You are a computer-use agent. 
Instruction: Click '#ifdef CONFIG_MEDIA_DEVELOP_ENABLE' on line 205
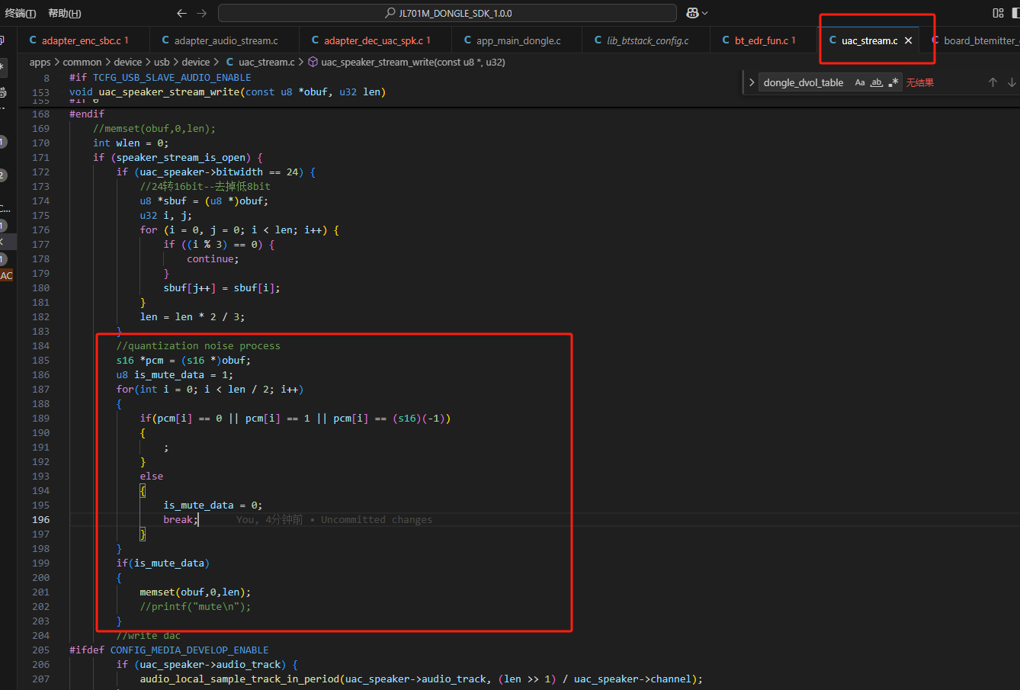168,650
